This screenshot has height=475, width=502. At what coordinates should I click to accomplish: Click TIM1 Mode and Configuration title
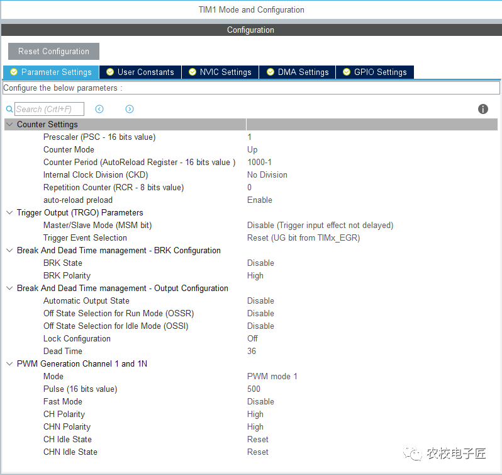click(252, 9)
